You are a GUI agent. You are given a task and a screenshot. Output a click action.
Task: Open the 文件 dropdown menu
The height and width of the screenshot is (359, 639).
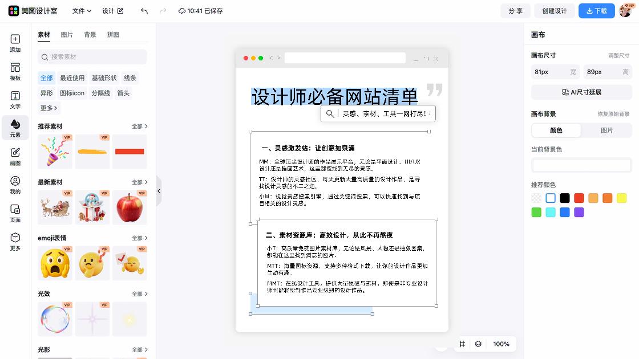click(x=81, y=10)
